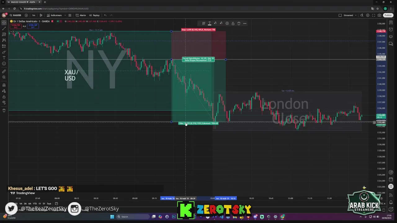
Task: Expand the indicators favorites chevron
Action: coord(65,15)
